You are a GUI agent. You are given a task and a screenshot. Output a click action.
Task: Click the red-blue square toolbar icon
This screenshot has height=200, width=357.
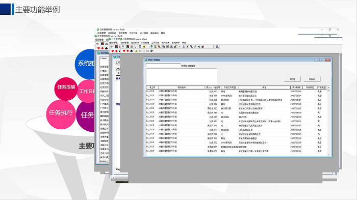(x=127, y=47)
